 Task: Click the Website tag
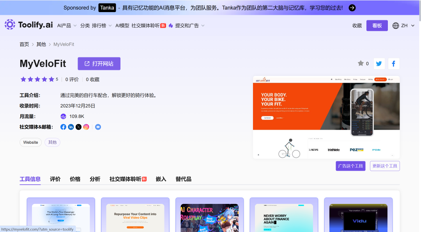(x=31, y=143)
